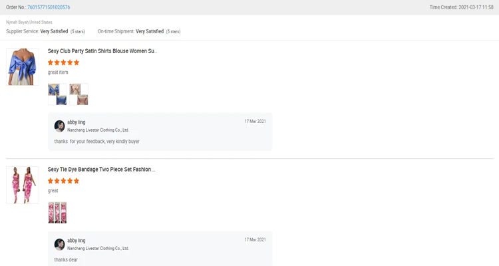Select supplier name in the first reply

tap(98, 130)
